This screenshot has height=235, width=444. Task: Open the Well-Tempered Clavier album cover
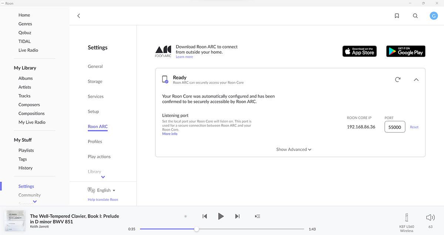coord(15,221)
